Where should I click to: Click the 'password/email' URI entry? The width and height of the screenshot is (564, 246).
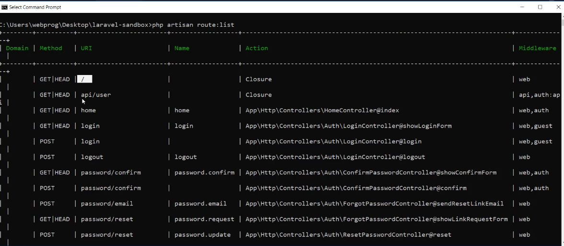pos(107,203)
